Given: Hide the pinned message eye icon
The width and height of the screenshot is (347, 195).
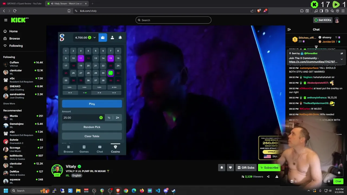Looking at the screenshot, I should tap(342, 53).
